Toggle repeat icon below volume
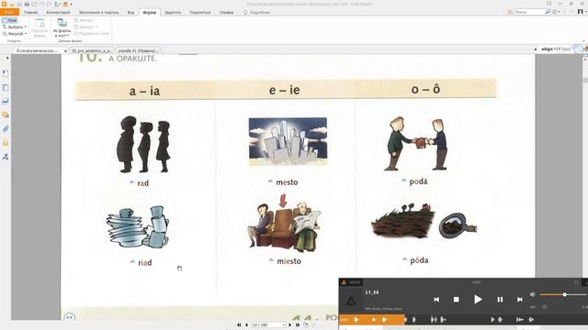This screenshot has height=330, width=588. click(533, 307)
